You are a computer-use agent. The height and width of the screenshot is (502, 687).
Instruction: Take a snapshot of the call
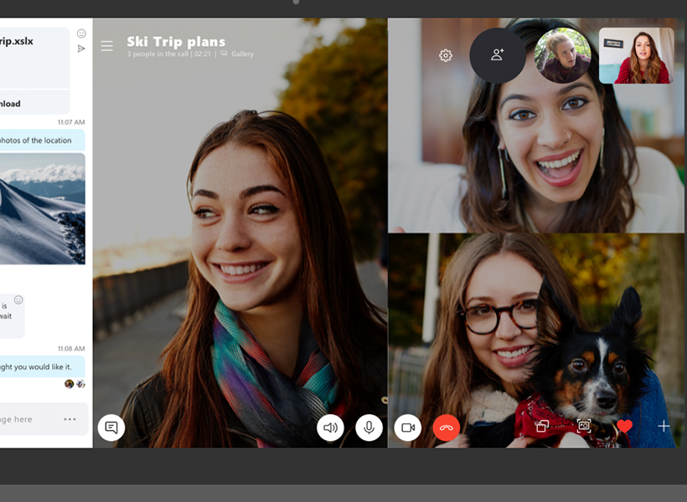tap(584, 426)
